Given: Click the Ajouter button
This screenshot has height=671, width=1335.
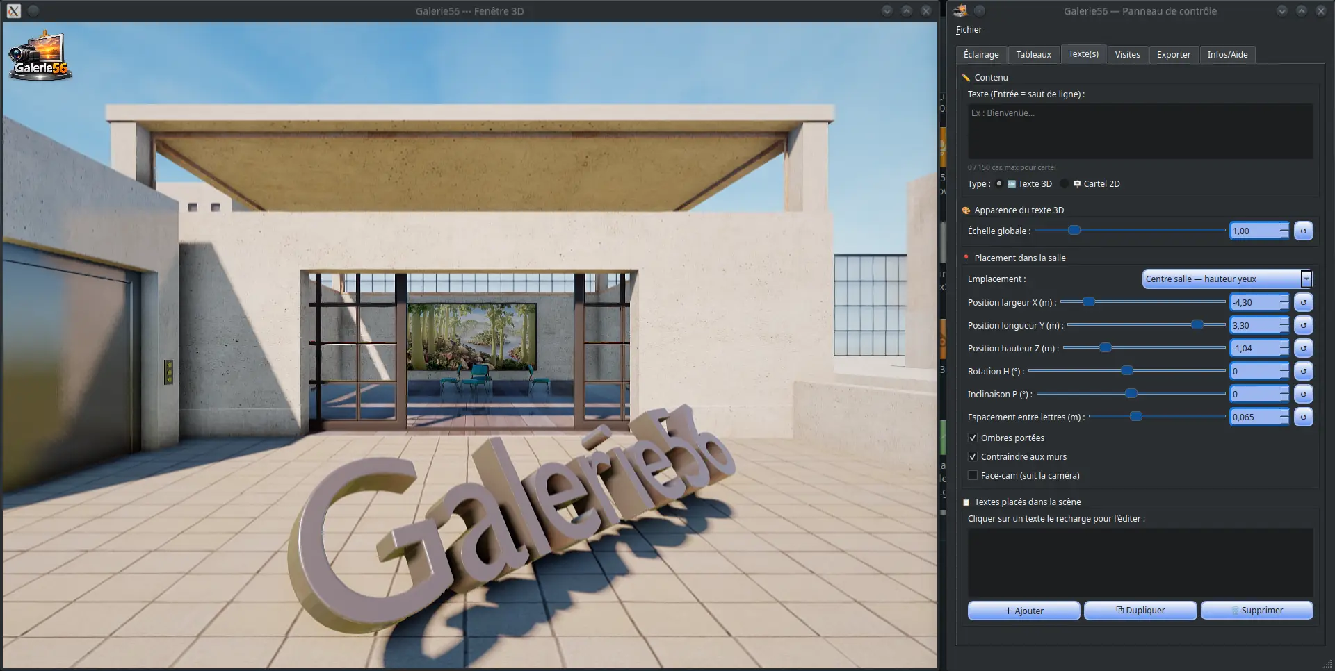Looking at the screenshot, I should pos(1023,611).
